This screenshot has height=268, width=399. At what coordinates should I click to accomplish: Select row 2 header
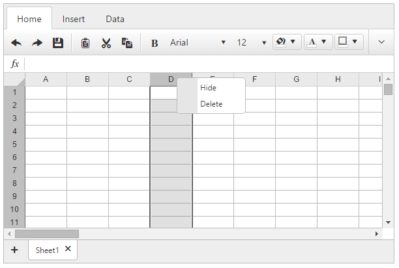coord(14,105)
